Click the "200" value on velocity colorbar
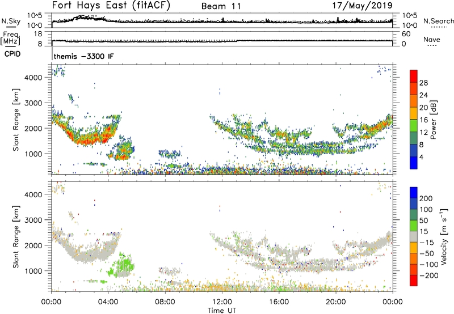 [426, 198]
